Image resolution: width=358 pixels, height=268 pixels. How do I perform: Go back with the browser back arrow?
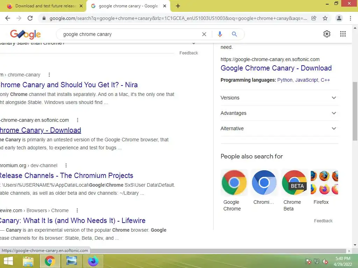tap(8, 18)
